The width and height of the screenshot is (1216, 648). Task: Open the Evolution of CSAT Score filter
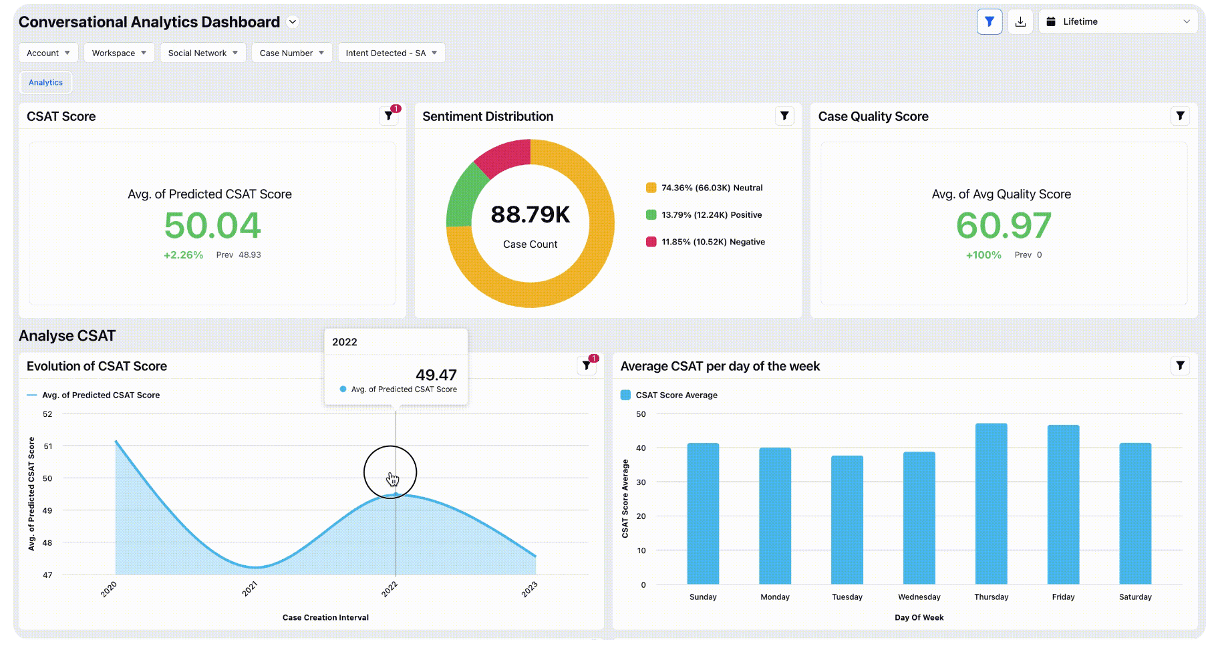coord(587,365)
